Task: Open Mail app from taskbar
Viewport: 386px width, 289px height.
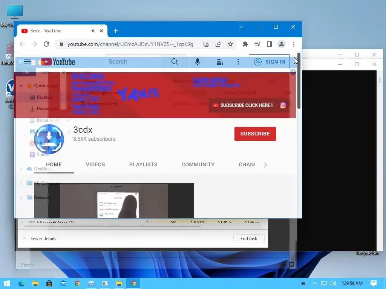Action: coord(63,283)
